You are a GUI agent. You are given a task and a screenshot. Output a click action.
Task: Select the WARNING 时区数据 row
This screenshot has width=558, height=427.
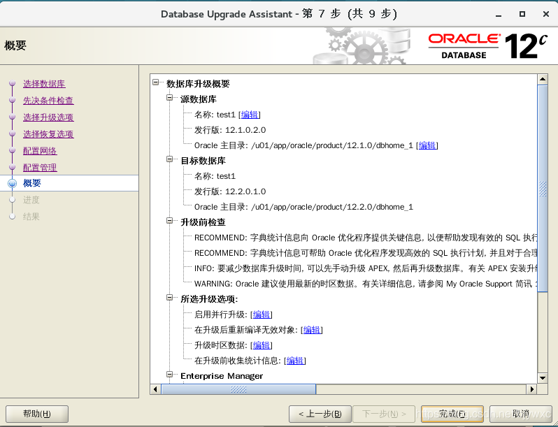point(366,284)
